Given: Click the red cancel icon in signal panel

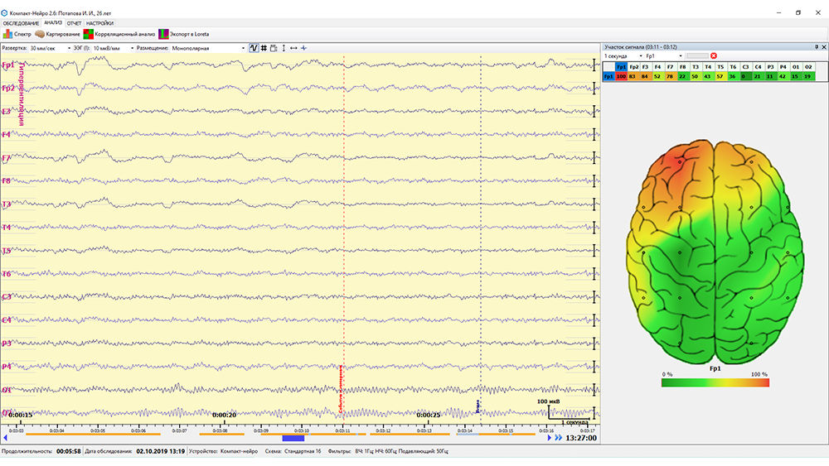Looking at the screenshot, I should 714,55.
